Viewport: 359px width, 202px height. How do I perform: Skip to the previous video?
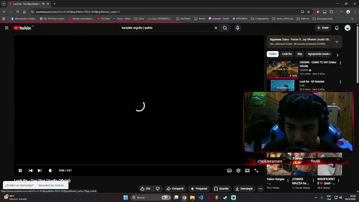point(31,171)
